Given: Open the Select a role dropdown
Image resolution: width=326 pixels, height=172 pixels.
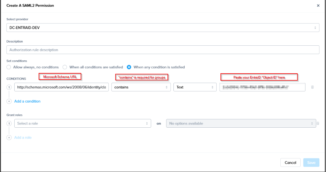Looking at the screenshot, I should (x=83, y=124).
